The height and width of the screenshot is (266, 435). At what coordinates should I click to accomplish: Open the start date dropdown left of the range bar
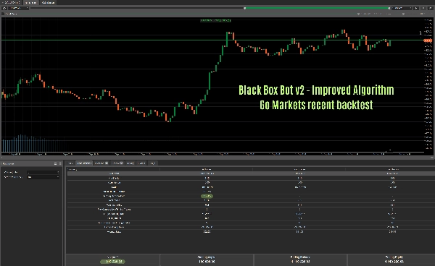18,8
